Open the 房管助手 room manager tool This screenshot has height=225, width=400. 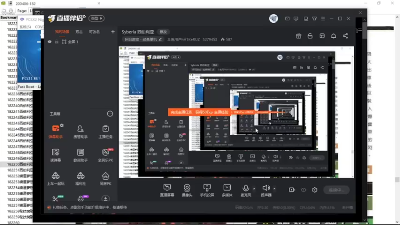[80, 132]
